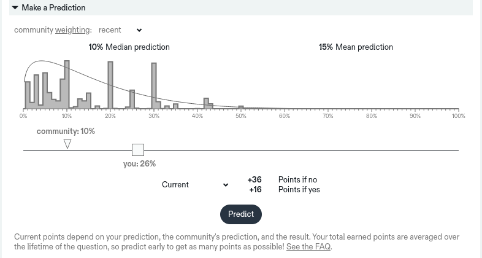Click the tall histogram bar at 20%
Viewport: 482px width, 258px height.
tap(110, 85)
